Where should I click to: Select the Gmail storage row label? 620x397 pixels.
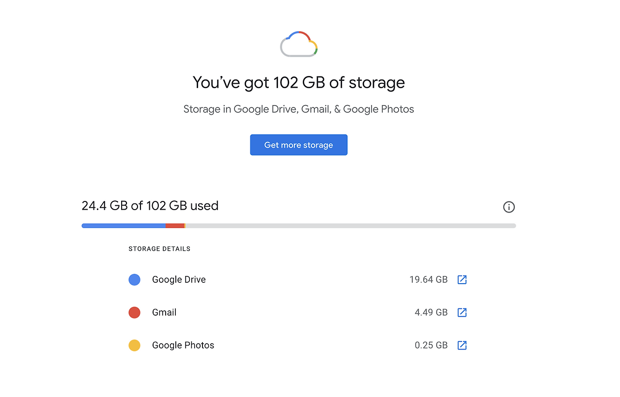(164, 312)
